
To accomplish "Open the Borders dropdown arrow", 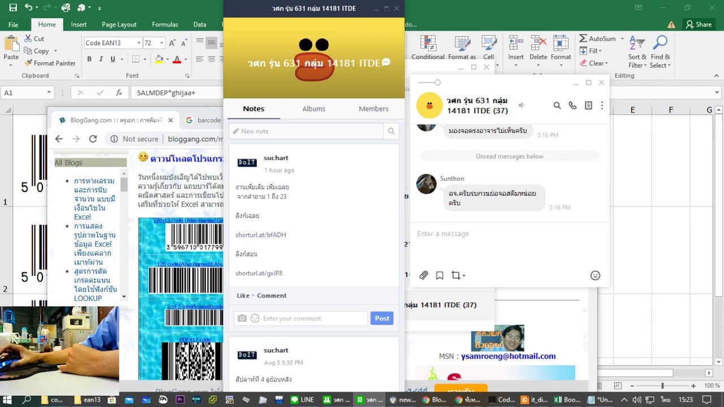I will pyautogui.click(x=144, y=59).
